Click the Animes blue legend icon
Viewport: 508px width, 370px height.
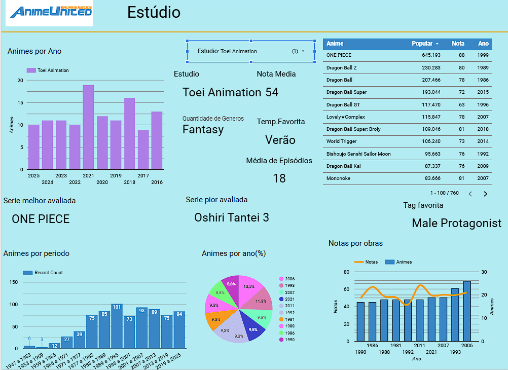click(390, 262)
